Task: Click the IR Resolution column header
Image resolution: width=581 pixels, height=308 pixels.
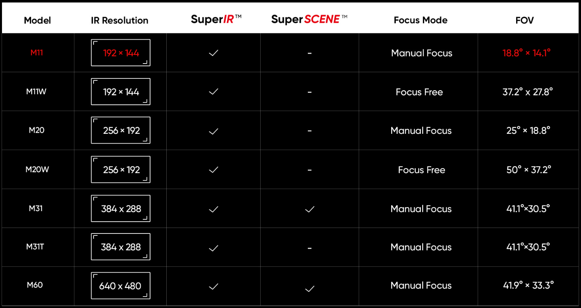Action: point(120,20)
